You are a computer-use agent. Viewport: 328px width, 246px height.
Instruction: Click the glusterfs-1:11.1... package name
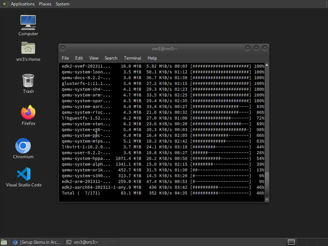tap(86, 84)
